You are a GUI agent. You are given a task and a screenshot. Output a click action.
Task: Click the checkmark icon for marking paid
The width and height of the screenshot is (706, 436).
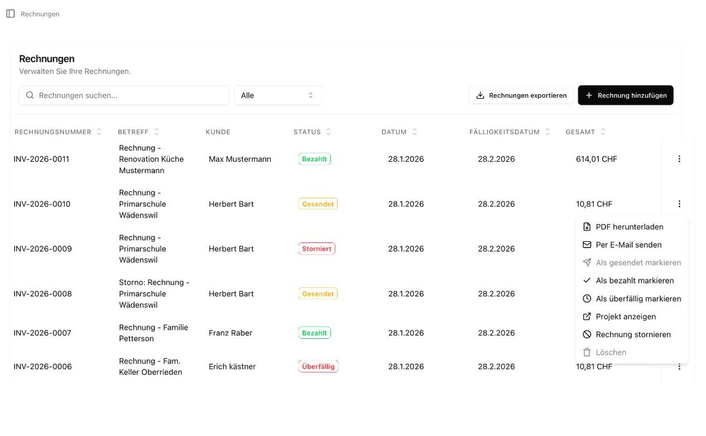(x=587, y=281)
